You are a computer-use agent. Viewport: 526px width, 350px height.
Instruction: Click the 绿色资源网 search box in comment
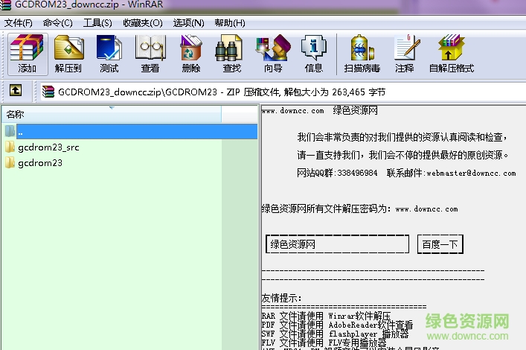coord(338,244)
